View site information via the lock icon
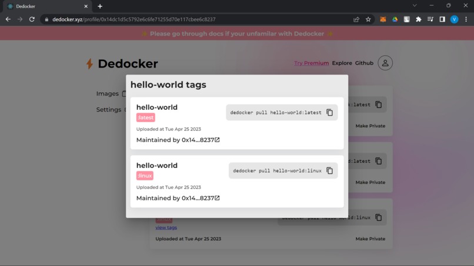Viewport: 474px width, 266px height. (x=46, y=19)
